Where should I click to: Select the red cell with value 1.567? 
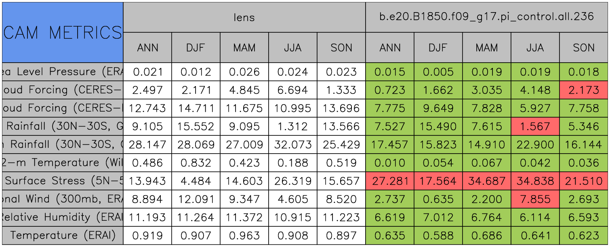pyautogui.click(x=535, y=127)
